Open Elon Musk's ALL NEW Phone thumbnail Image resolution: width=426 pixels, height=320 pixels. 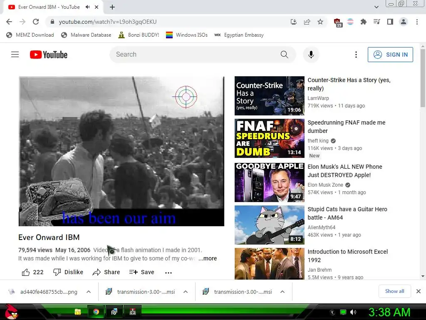pos(269,182)
